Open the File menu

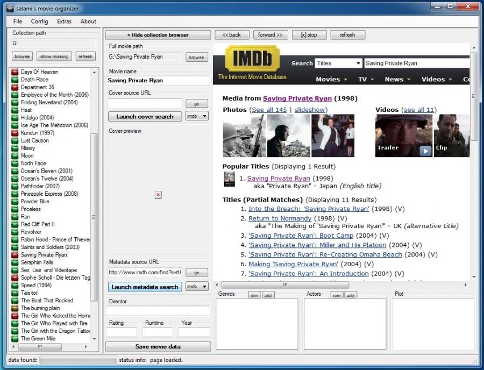tap(18, 22)
